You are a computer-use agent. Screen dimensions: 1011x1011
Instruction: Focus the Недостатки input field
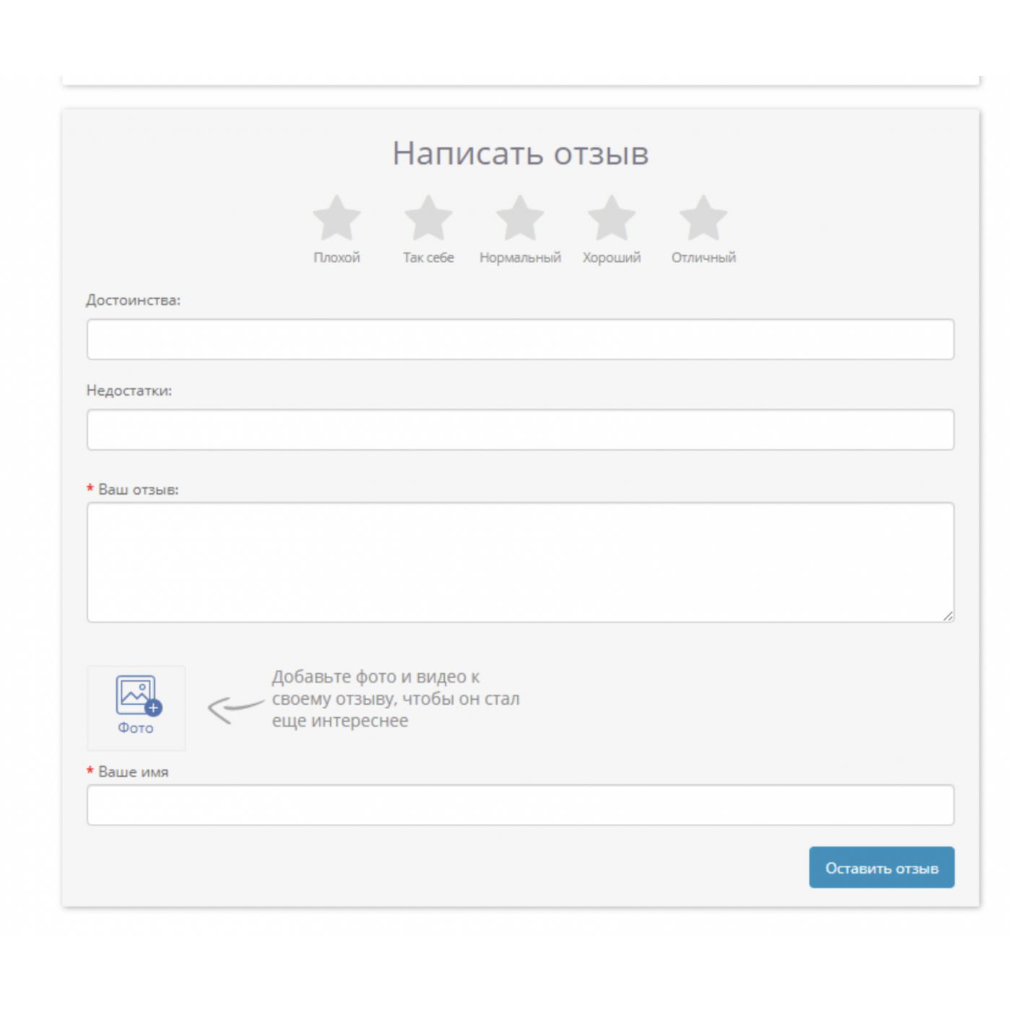click(x=520, y=430)
